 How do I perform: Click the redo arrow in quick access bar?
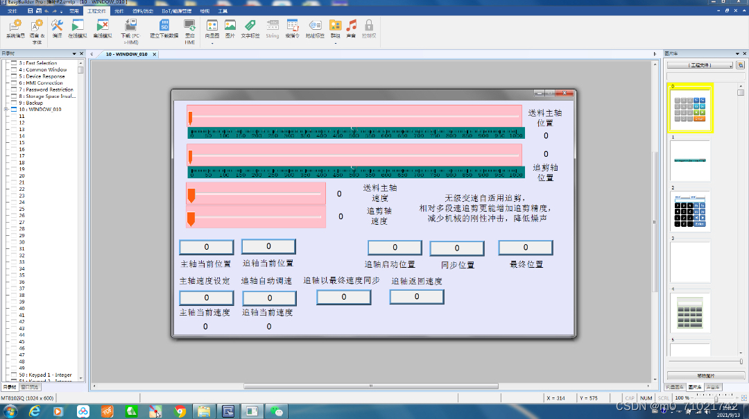pyautogui.click(x=55, y=11)
